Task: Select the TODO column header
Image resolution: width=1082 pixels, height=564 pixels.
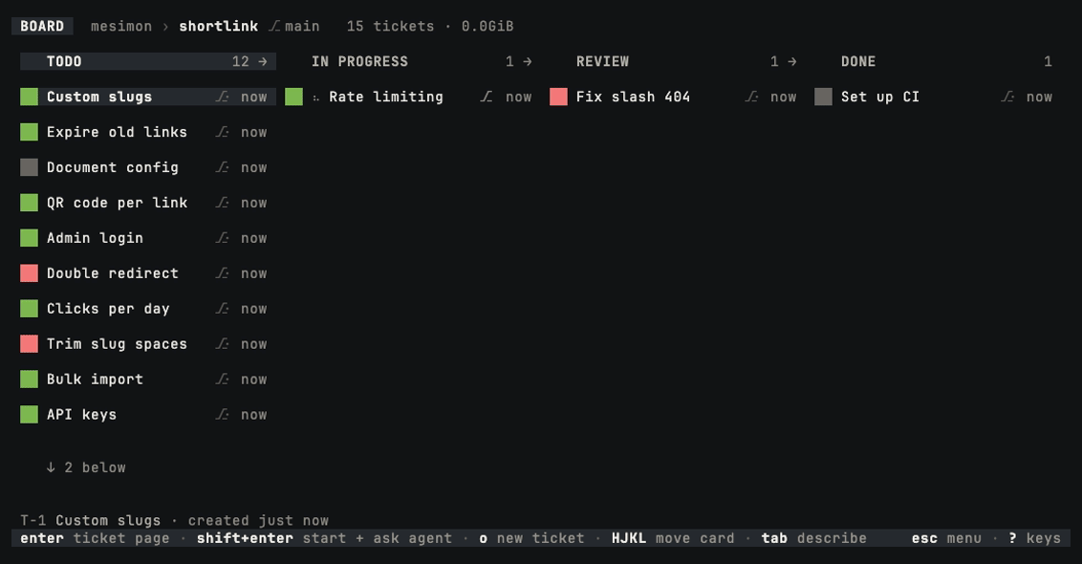Action: coord(147,61)
